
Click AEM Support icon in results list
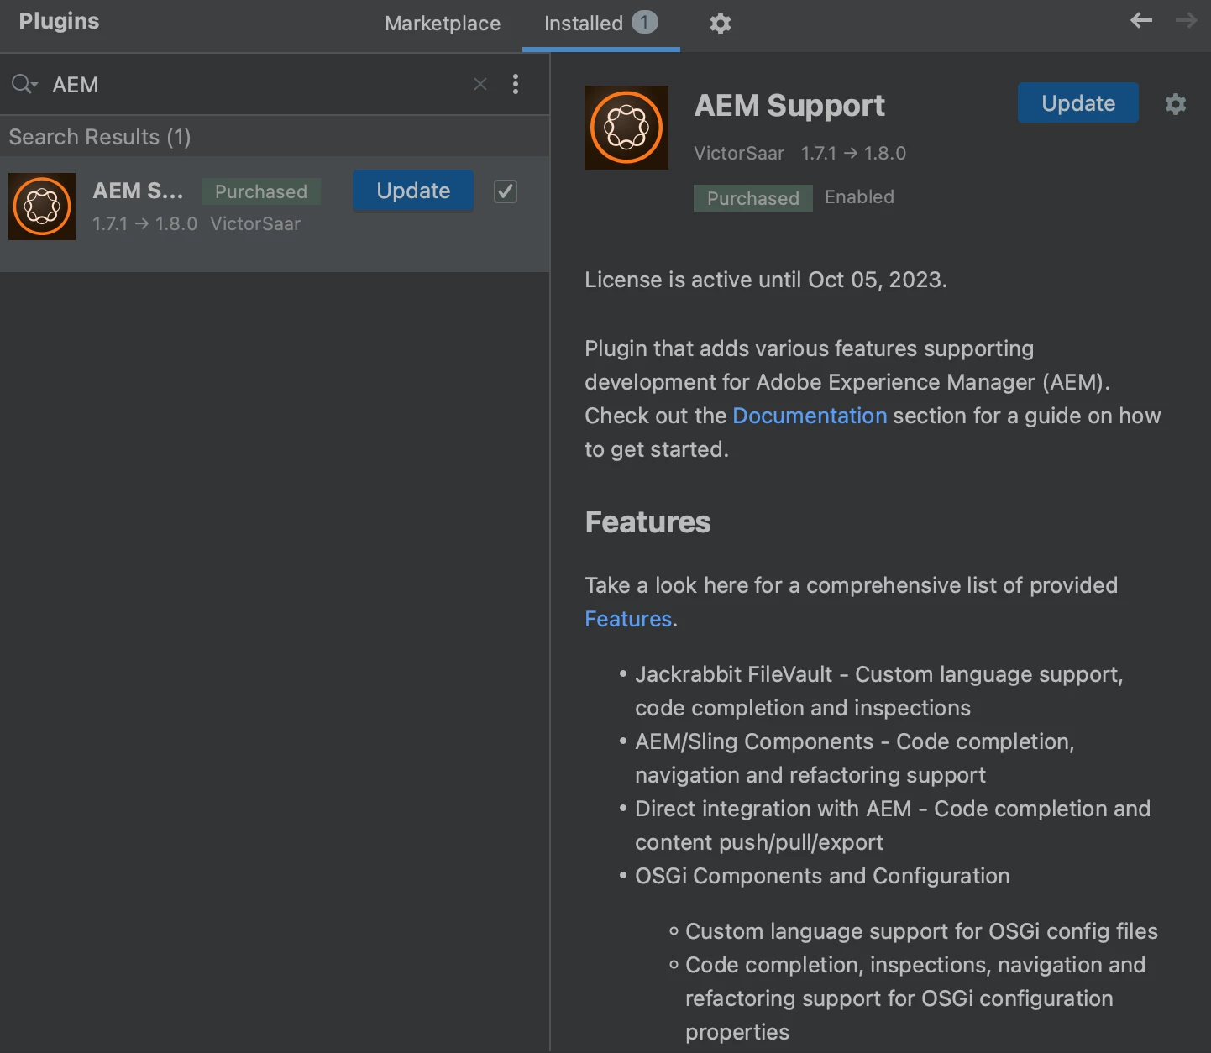click(42, 207)
